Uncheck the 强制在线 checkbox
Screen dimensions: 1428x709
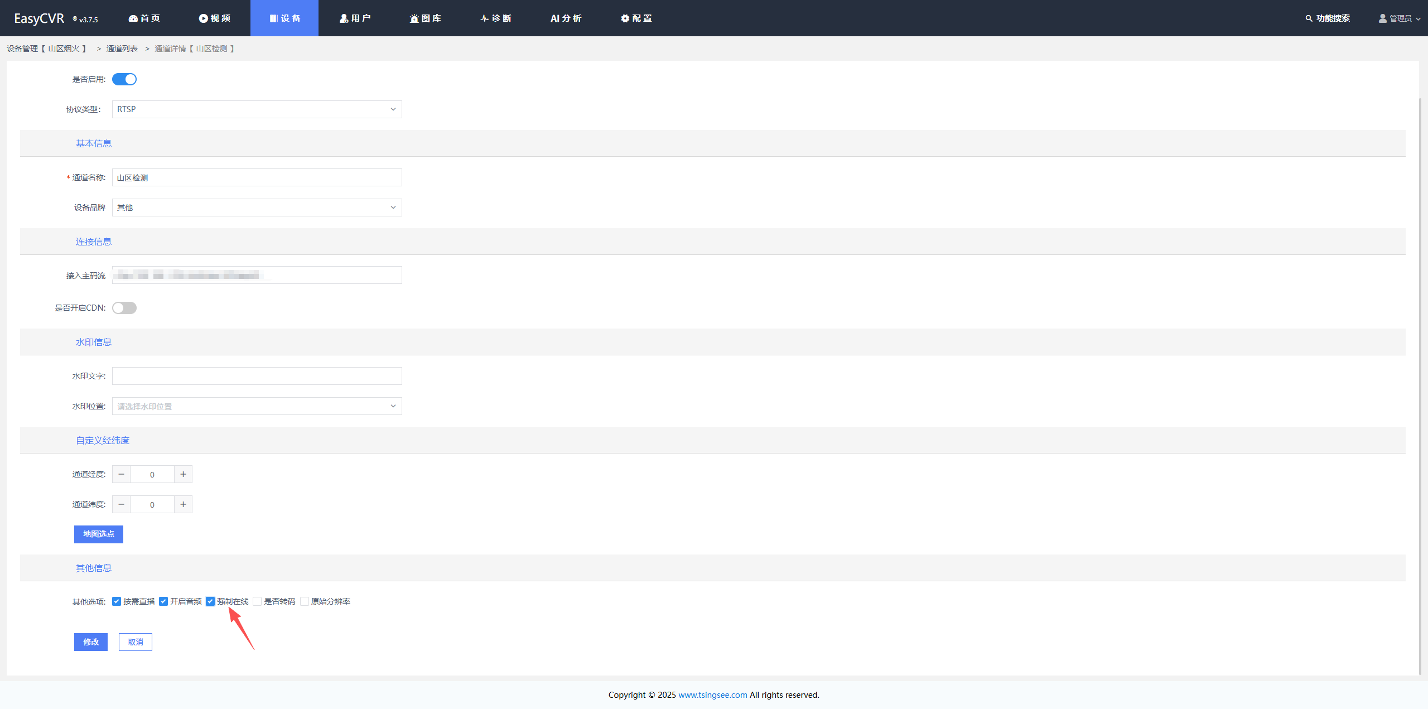pyautogui.click(x=210, y=601)
